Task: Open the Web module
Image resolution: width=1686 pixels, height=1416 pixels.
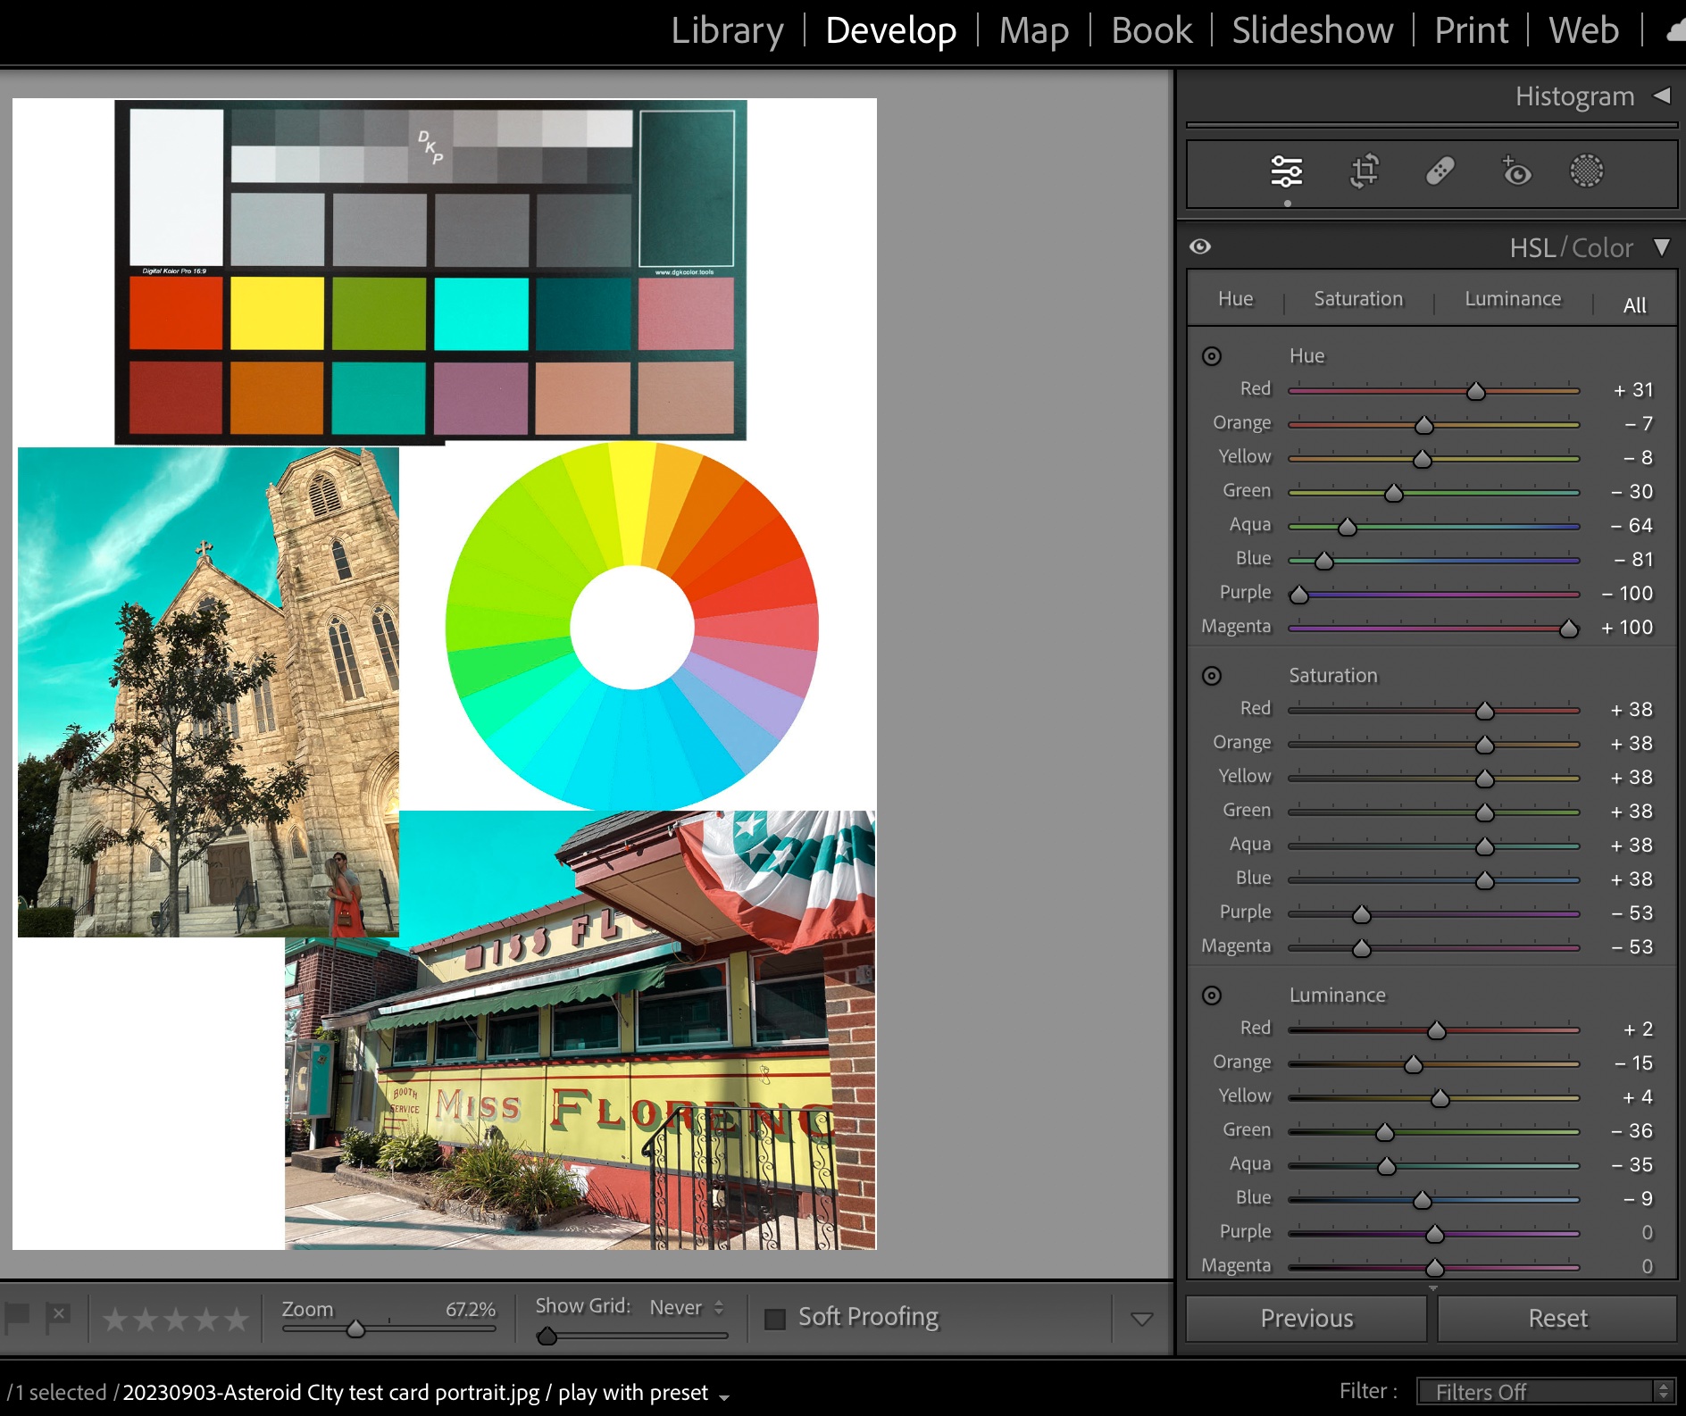Action: pos(1583,30)
